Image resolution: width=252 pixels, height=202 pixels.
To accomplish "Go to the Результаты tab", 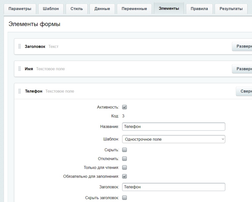I will [230, 9].
